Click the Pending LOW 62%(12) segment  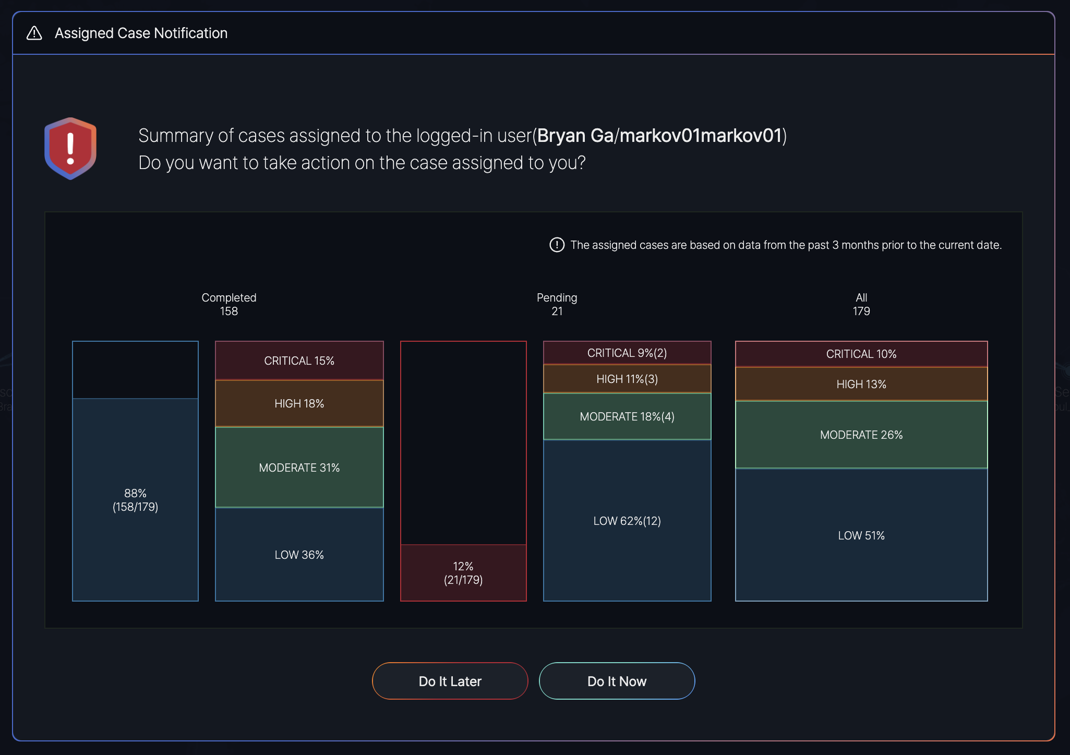tap(627, 521)
